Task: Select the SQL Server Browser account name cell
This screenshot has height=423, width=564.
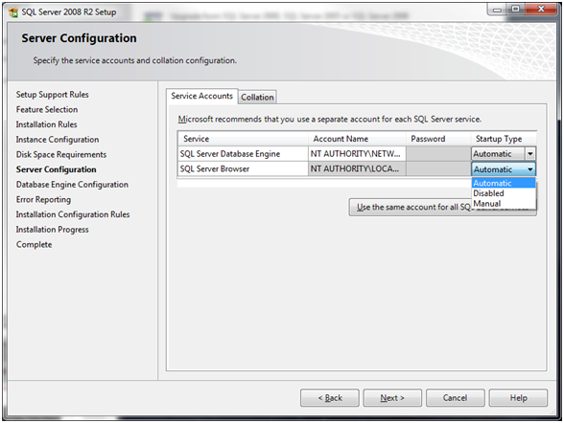Action: (x=357, y=169)
